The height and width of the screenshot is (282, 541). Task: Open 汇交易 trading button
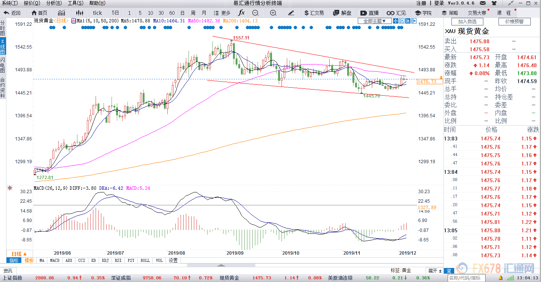(x=314, y=13)
